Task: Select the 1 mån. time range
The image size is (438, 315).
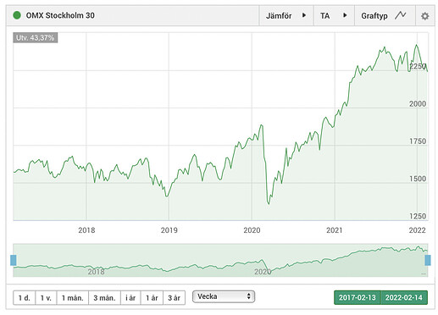Action: [73, 298]
